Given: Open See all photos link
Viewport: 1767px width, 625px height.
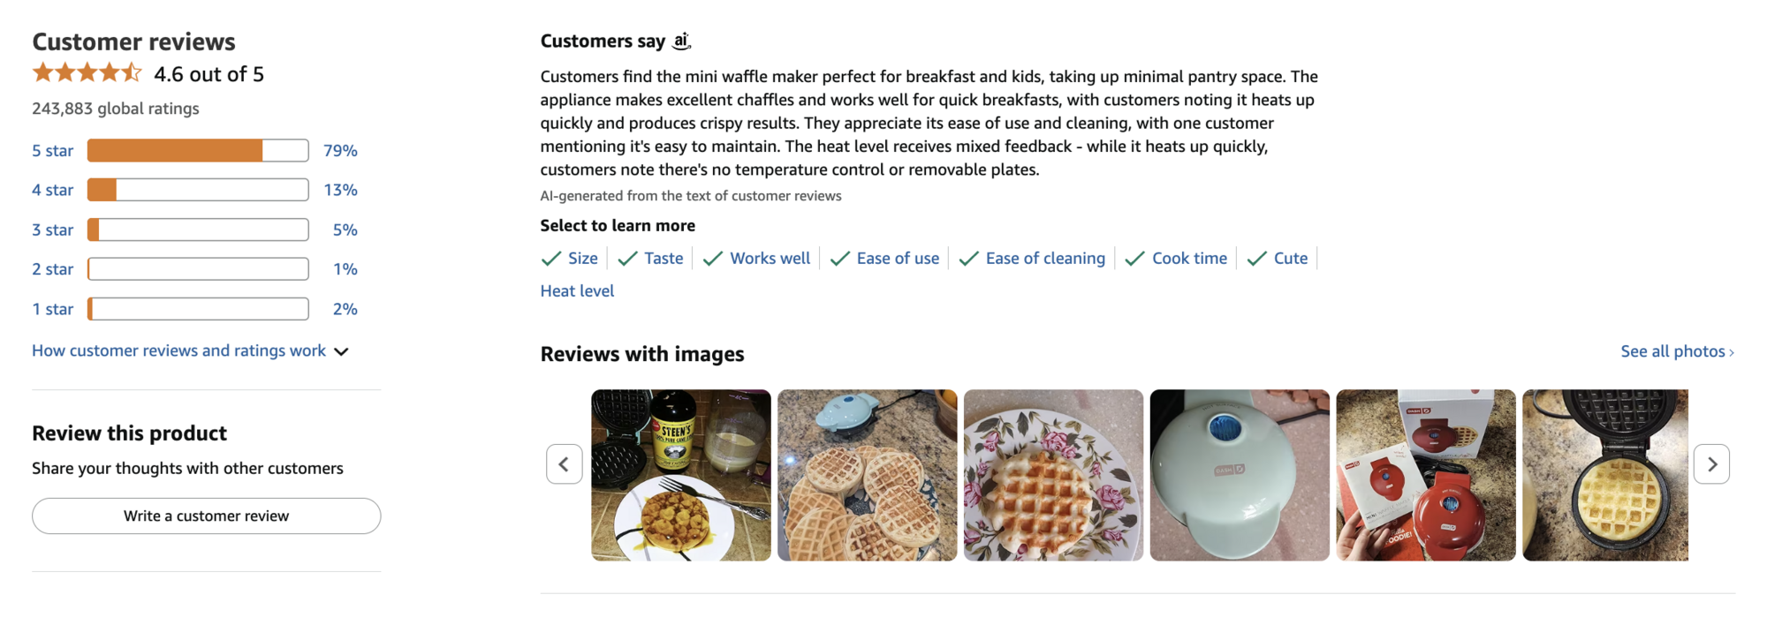Looking at the screenshot, I should pyautogui.click(x=1676, y=351).
